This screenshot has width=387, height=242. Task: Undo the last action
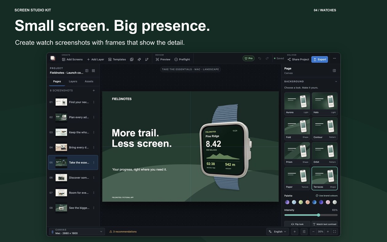coord(260,58)
